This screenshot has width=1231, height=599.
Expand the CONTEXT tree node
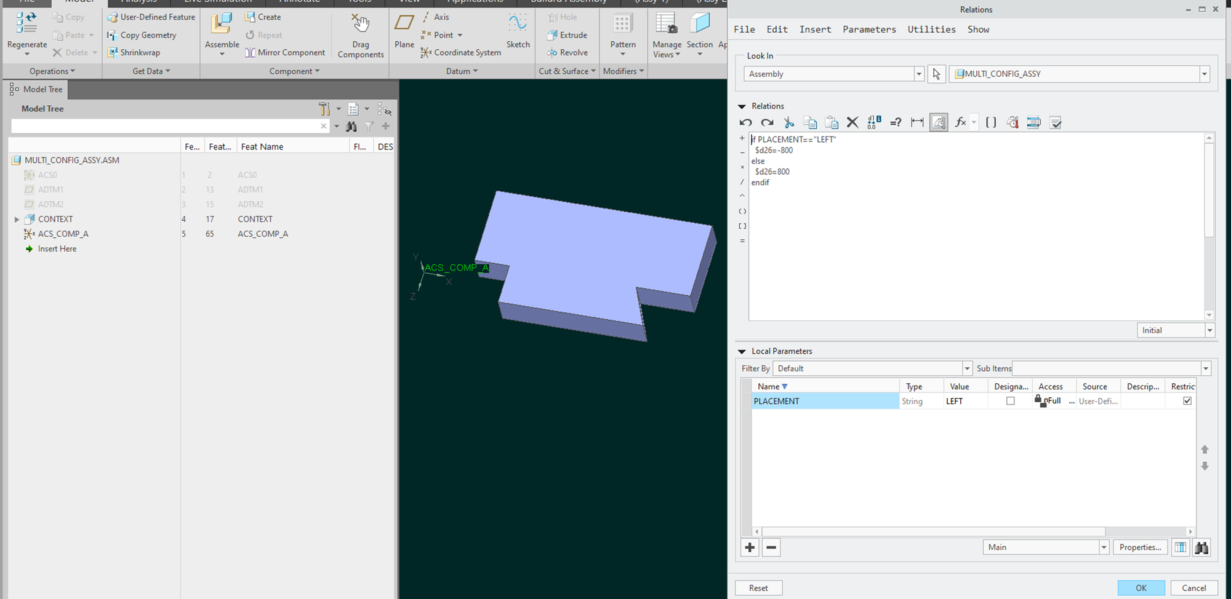[16, 219]
